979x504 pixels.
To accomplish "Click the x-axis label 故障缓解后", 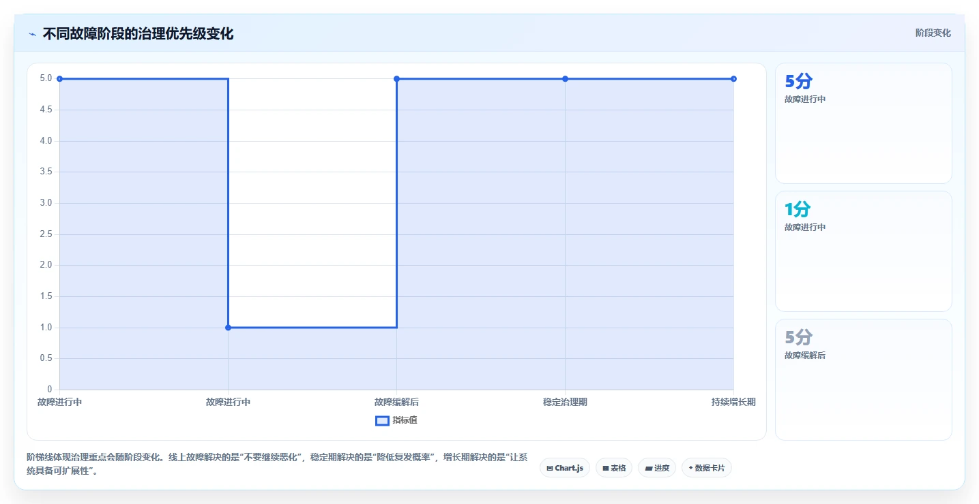I will [396, 403].
